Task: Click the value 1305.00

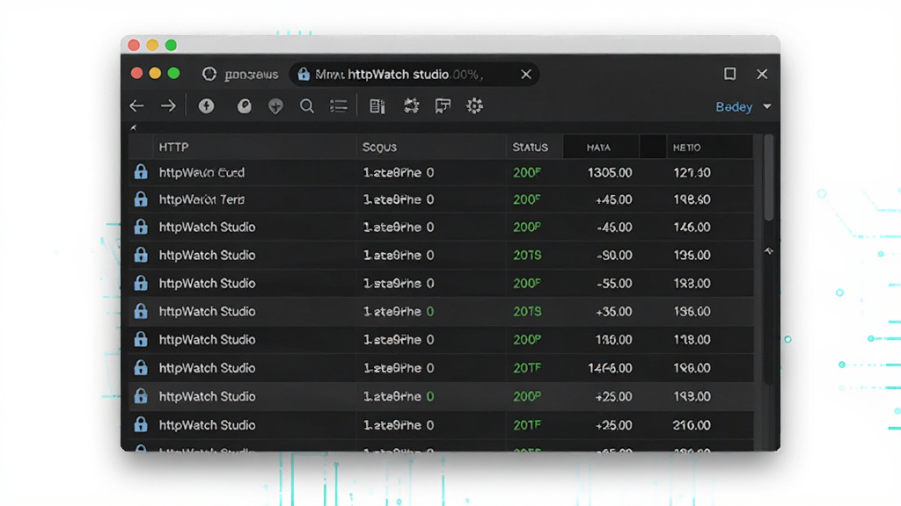Action: click(x=610, y=173)
